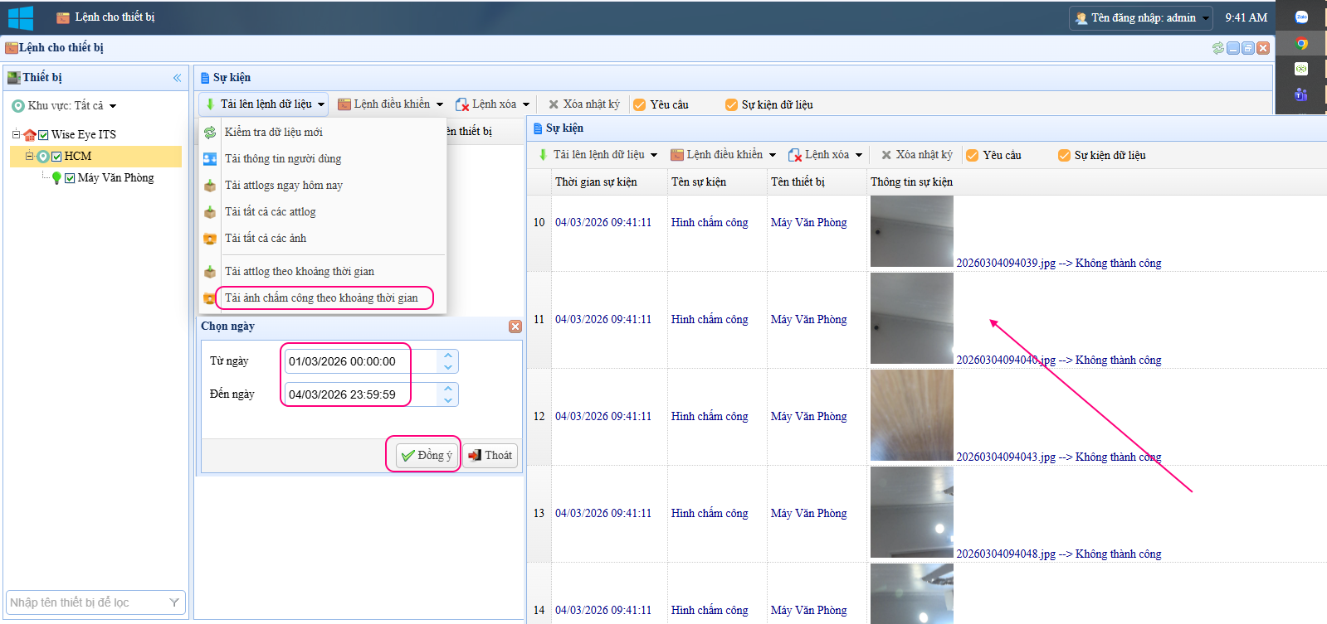Choose Tải attlog theo khoảng thời gian
Screen dimensions: 1327x624
pyautogui.click(x=299, y=272)
